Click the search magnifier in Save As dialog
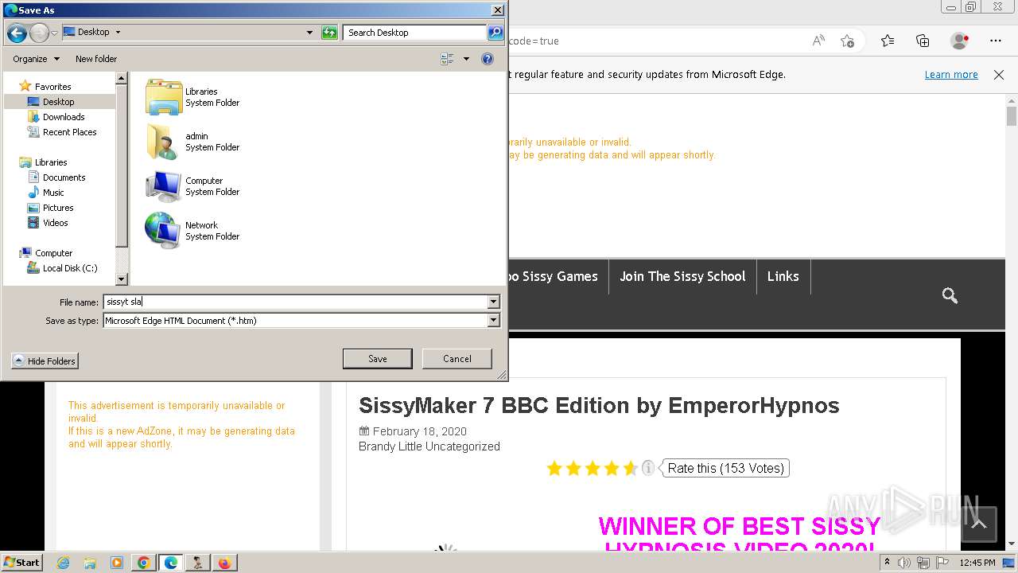1018x573 pixels. click(495, 33)
